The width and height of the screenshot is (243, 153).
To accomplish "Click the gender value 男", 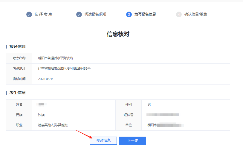I will point(149,105).
